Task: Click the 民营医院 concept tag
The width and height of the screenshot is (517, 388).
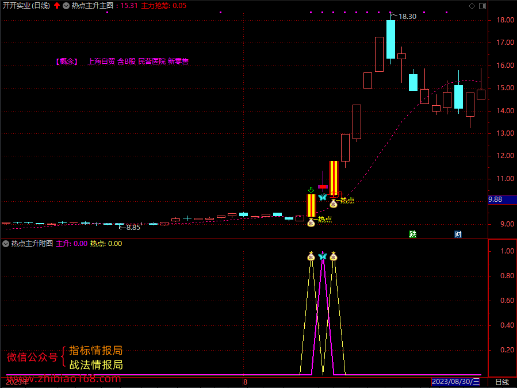Action: [x=152, y=62]
